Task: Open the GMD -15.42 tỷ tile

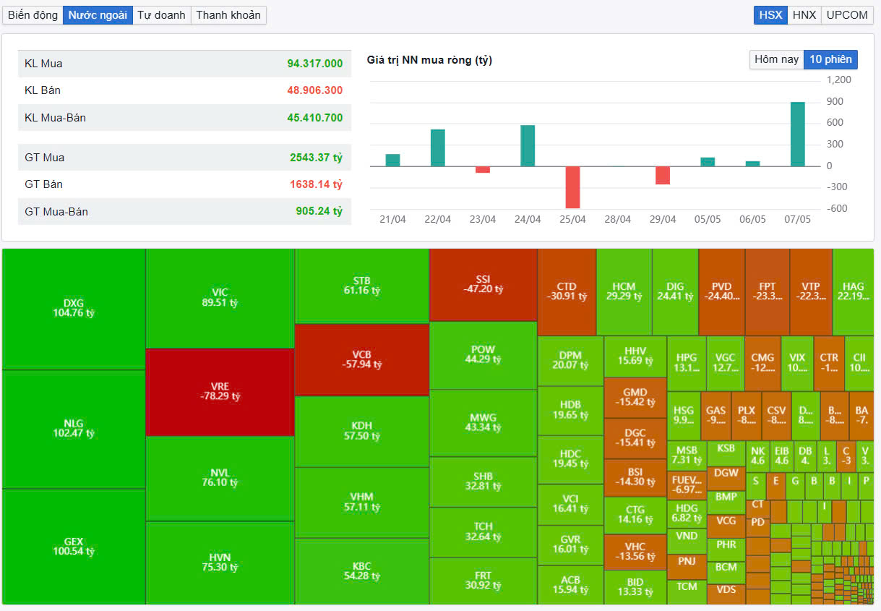Action: click(x=635, y=397)
